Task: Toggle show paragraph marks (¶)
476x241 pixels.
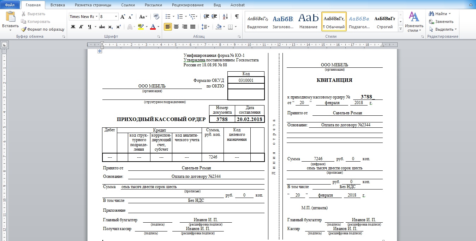Action: click(x=237, y=17)
